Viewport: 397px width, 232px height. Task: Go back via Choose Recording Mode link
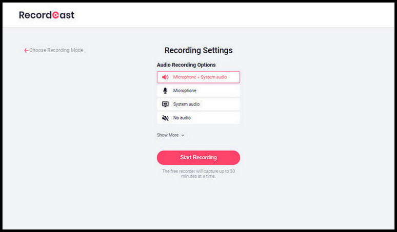tap(56, 50)
